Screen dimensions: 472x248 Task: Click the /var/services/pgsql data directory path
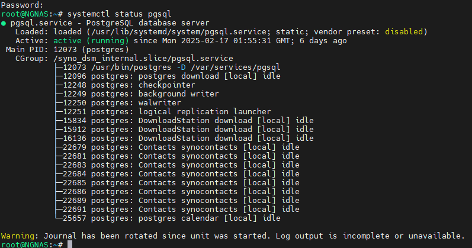coord(235,67)
